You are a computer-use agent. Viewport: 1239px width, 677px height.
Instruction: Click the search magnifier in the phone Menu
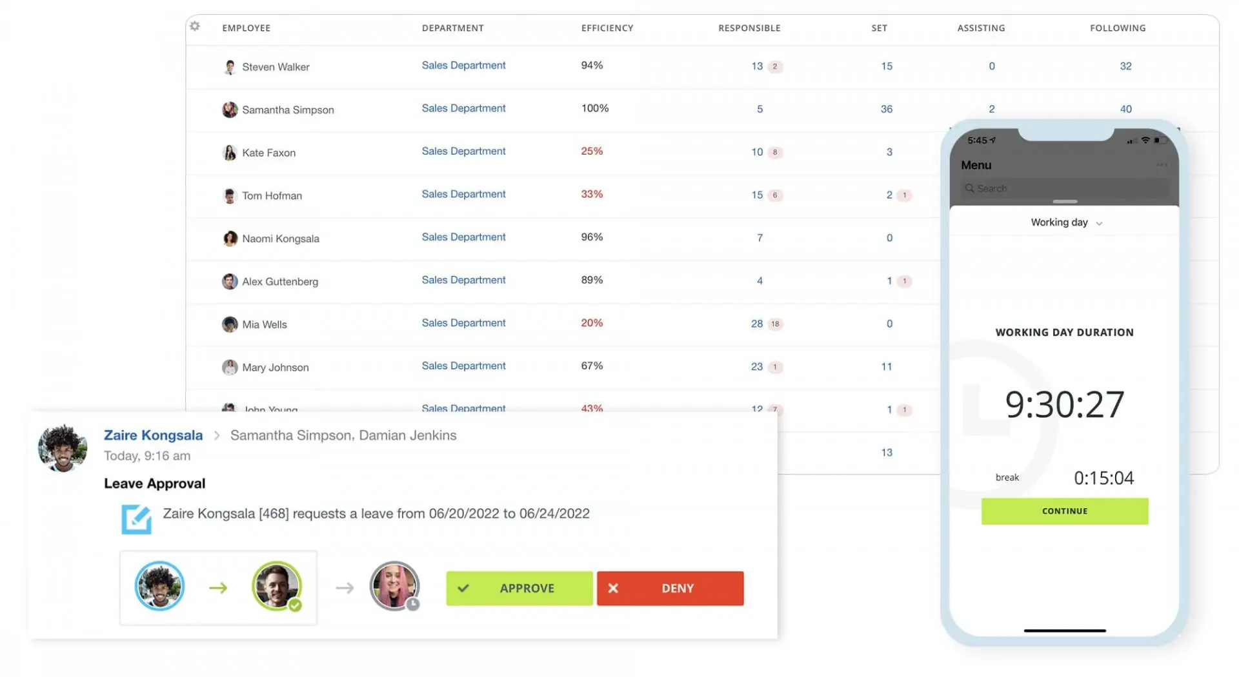point(970,188)
